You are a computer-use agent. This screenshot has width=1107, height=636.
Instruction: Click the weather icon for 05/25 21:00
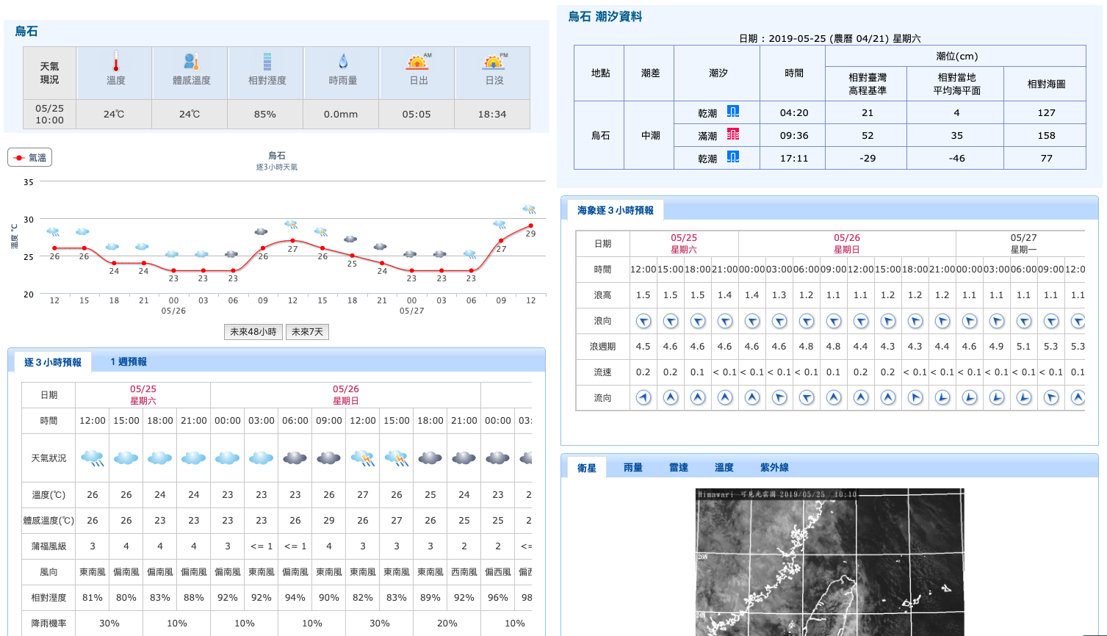[194, 458]
